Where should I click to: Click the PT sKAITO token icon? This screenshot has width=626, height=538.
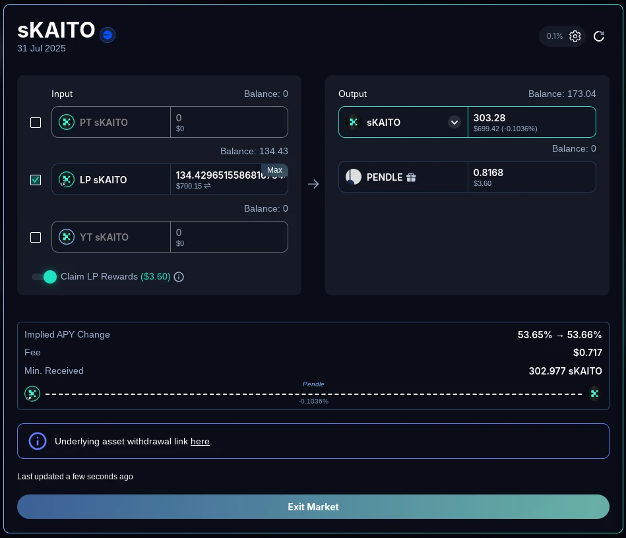click(x=67, y=122)
